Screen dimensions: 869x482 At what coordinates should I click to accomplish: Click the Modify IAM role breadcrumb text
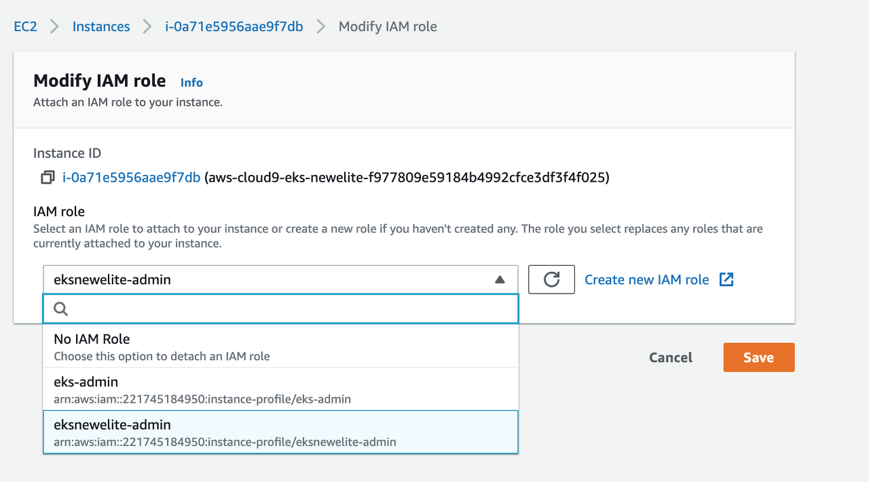tap(388, 26)
